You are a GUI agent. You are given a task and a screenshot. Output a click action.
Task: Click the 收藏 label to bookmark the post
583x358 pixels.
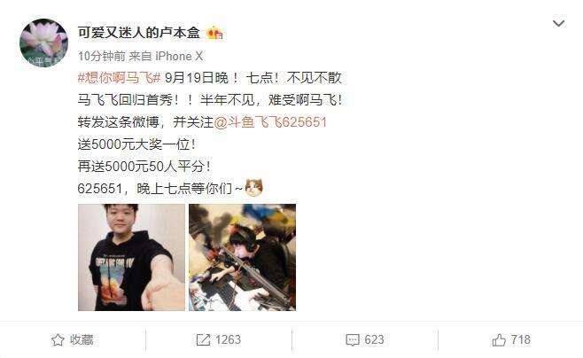point(82,339)
